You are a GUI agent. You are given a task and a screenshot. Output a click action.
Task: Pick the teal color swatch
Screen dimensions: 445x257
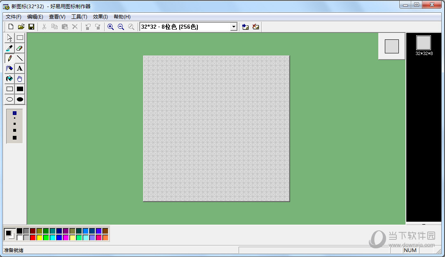click(x=52, y=231)
